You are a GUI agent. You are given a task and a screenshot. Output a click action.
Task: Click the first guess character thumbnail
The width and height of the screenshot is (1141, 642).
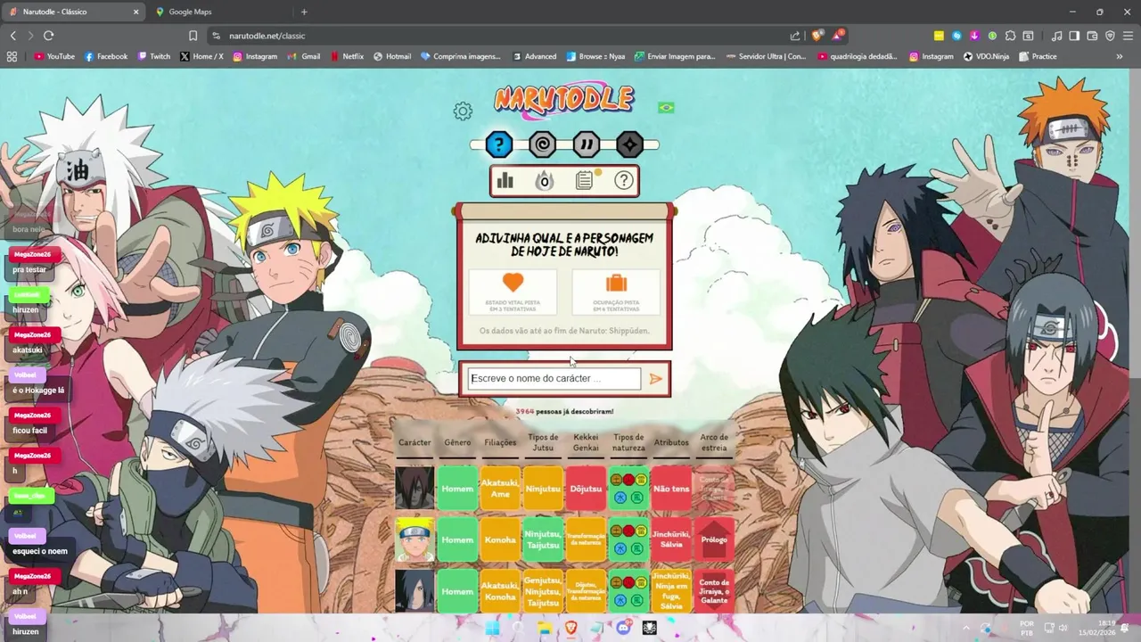coord(415,488)
